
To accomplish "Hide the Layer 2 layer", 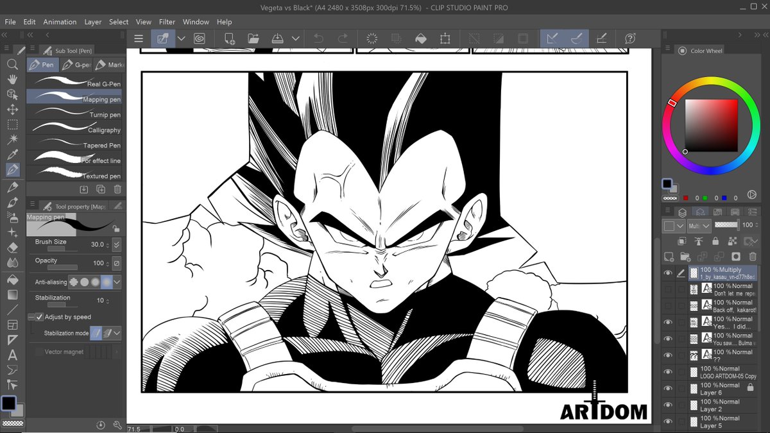I will coord(668,405).
